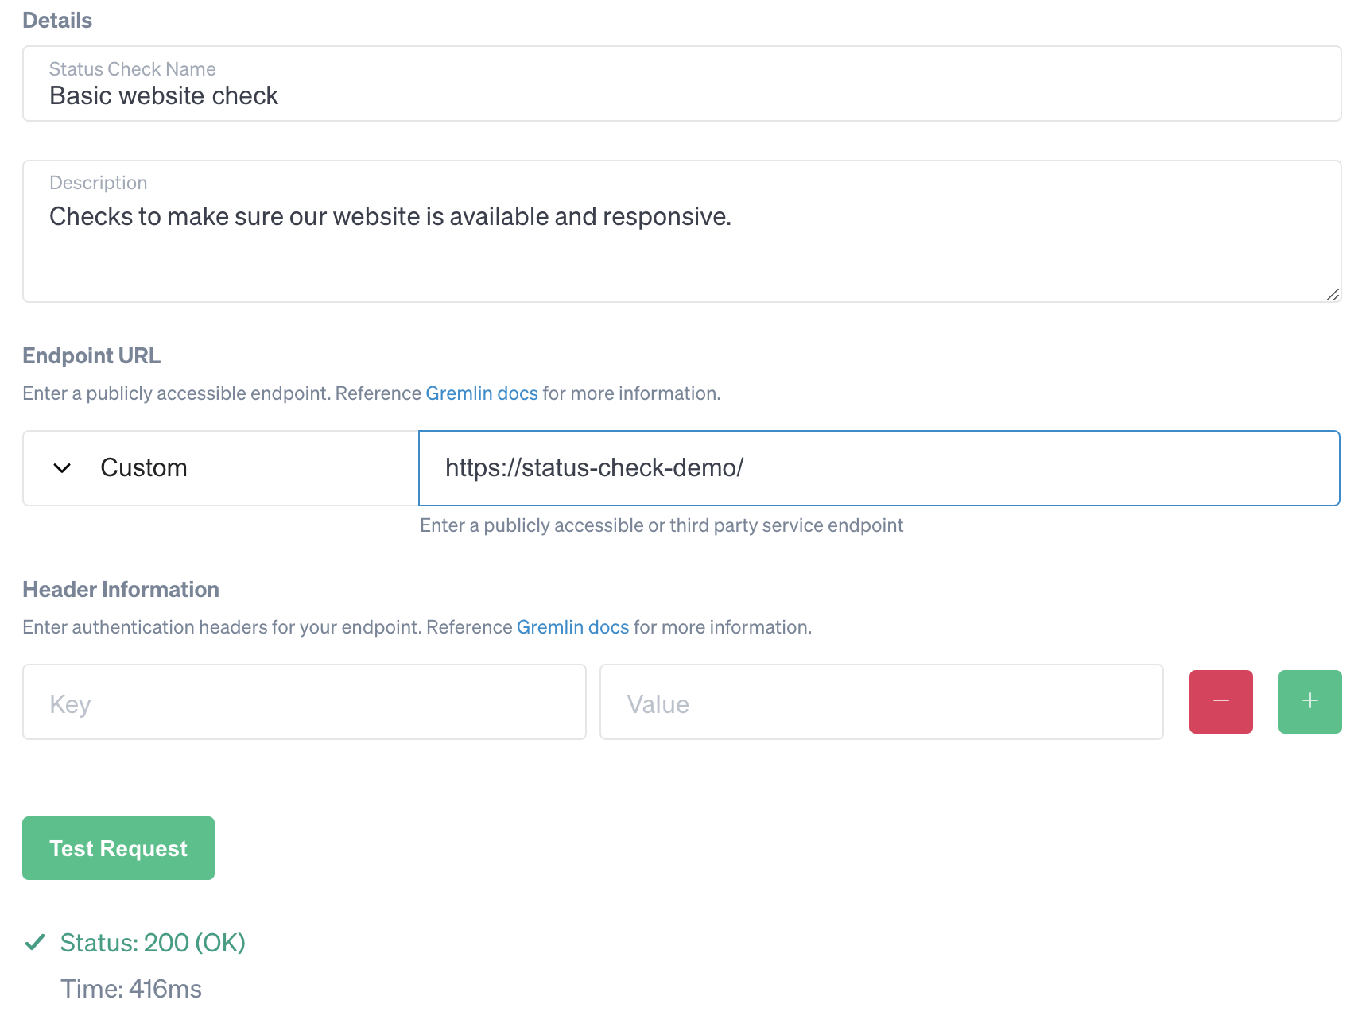Click the textarea resize handle

click(1333, 295)
